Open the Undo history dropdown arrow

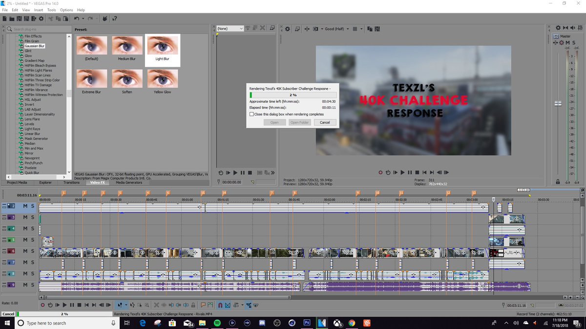pyautogui.click(x=83, y=19)
